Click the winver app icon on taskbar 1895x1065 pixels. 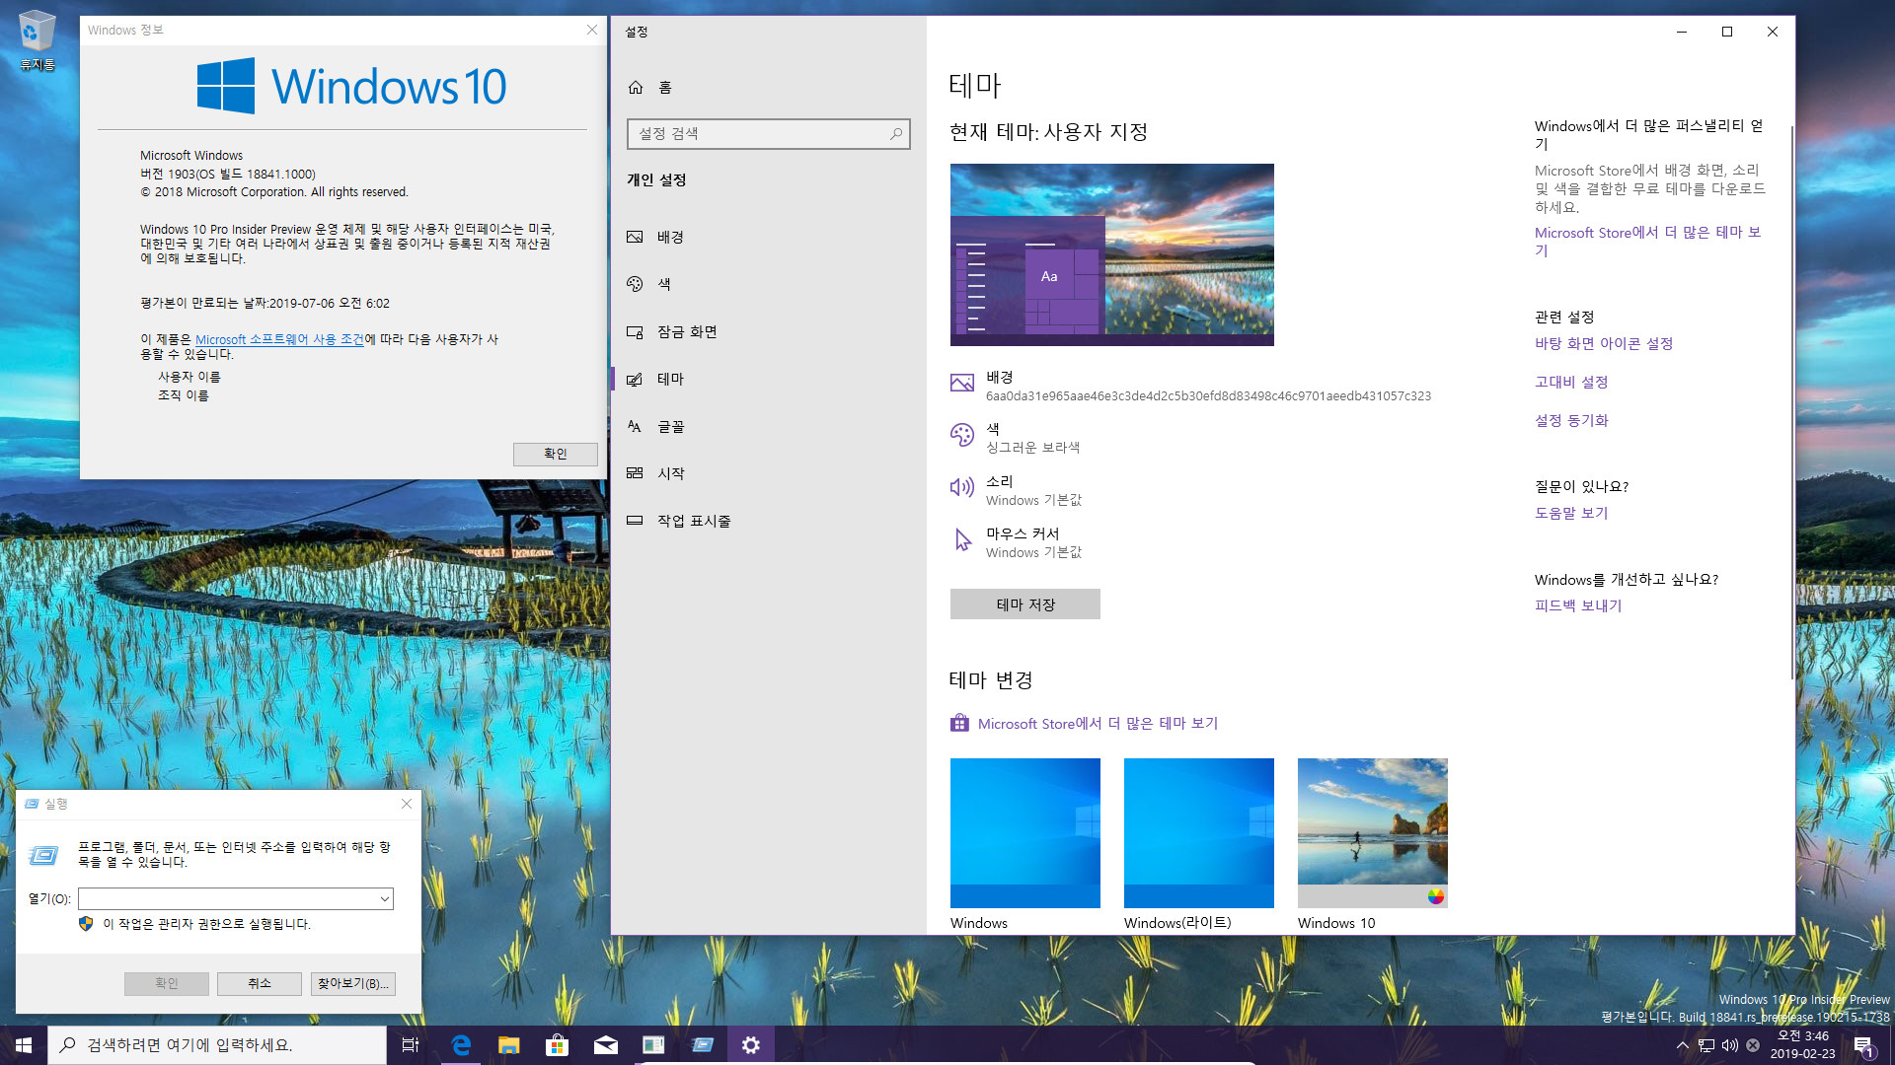(653, 1045)
